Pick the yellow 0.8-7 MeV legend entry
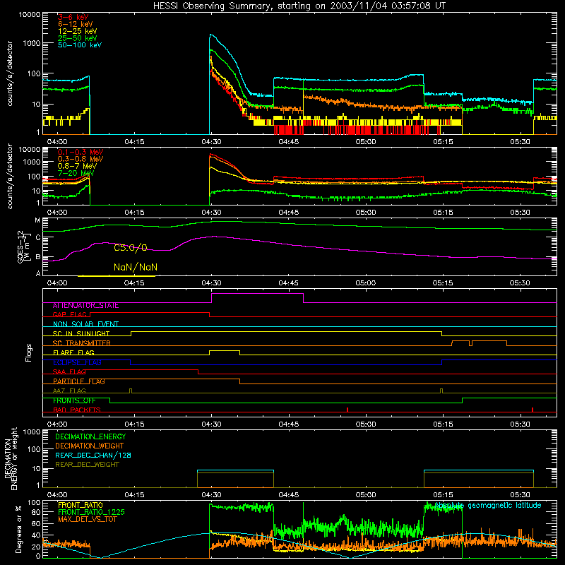The image size is (565, 565). tap(77, 166)
